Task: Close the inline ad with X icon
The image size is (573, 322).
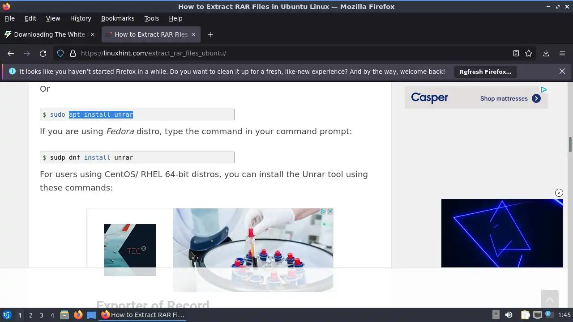Action: point(330,211)
